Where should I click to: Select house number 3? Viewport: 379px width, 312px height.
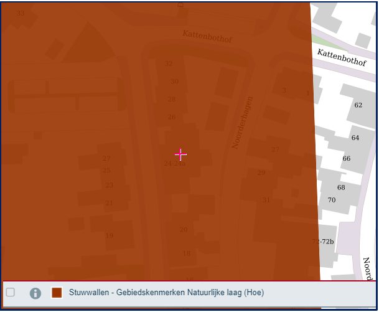click(284, 90)
